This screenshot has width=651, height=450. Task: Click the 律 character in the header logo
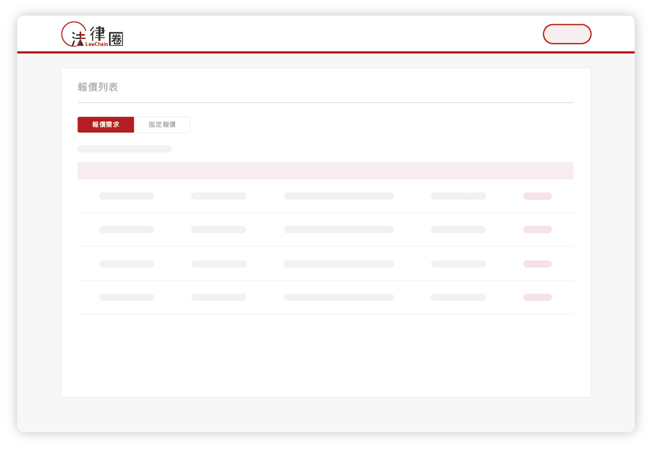coord(98,33)
